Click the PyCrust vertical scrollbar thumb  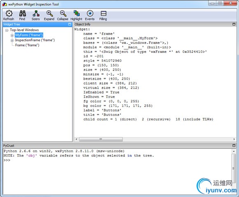[234, 169]
